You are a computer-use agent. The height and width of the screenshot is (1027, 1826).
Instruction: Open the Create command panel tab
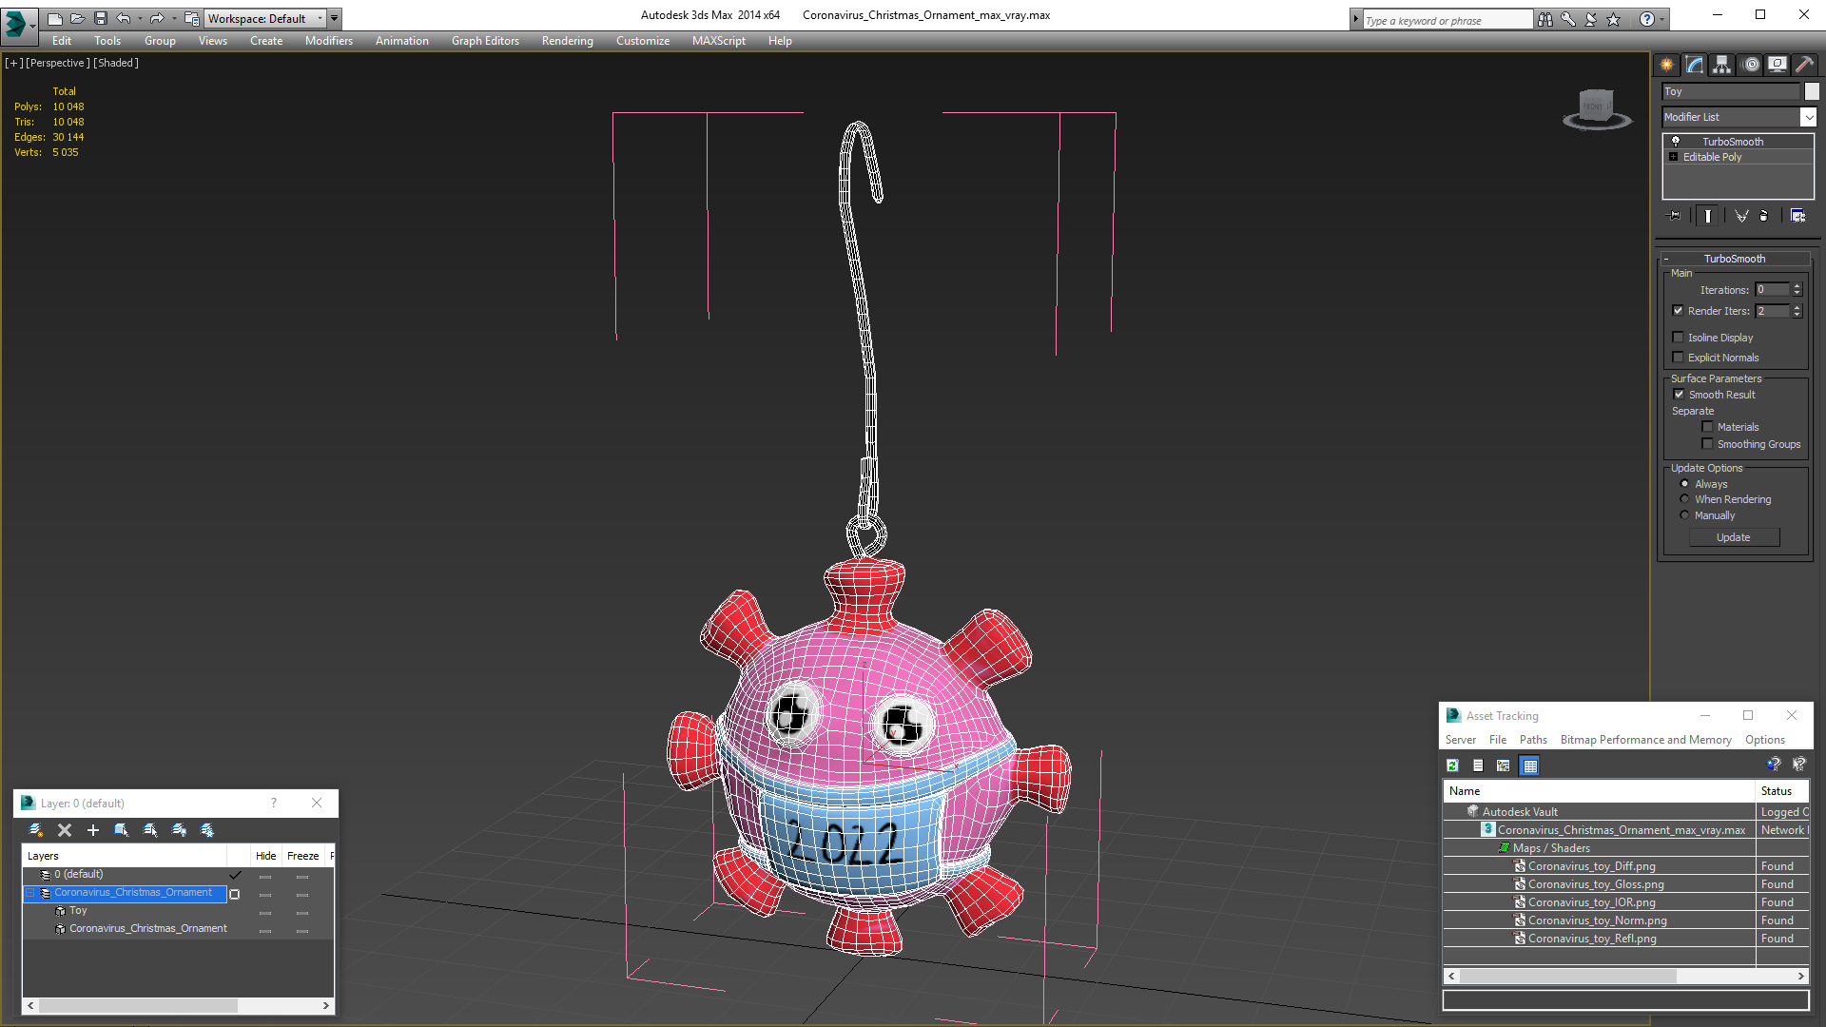[1666, 65]
